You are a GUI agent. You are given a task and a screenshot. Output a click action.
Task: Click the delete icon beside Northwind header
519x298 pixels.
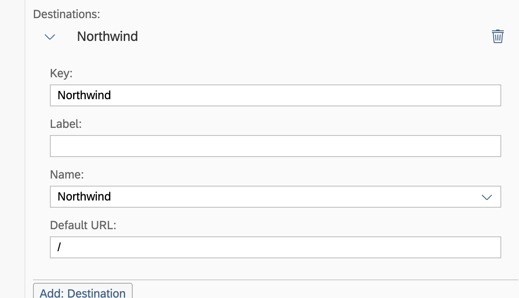[497, 36]
